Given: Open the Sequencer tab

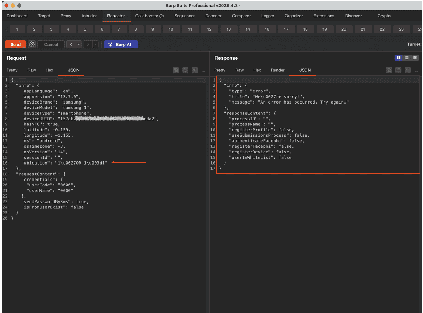Looking at the screenshot, I should (x=184, y=16).
